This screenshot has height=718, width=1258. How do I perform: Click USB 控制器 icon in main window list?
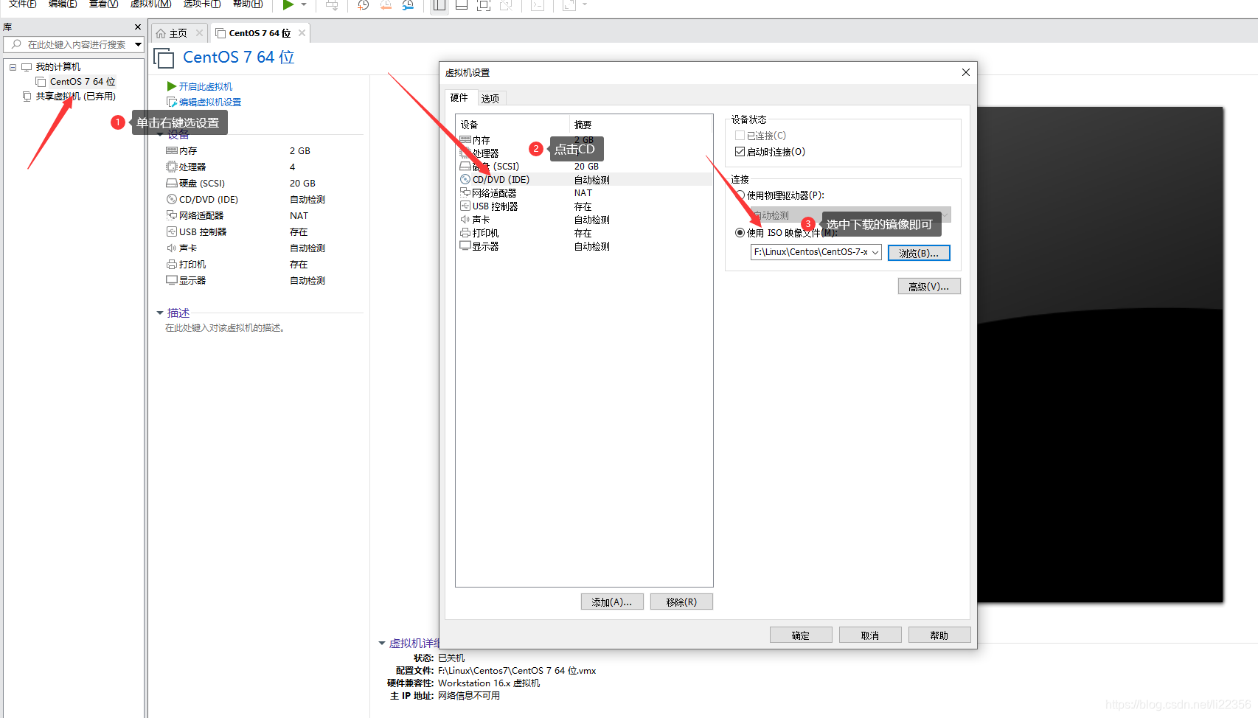172,231
